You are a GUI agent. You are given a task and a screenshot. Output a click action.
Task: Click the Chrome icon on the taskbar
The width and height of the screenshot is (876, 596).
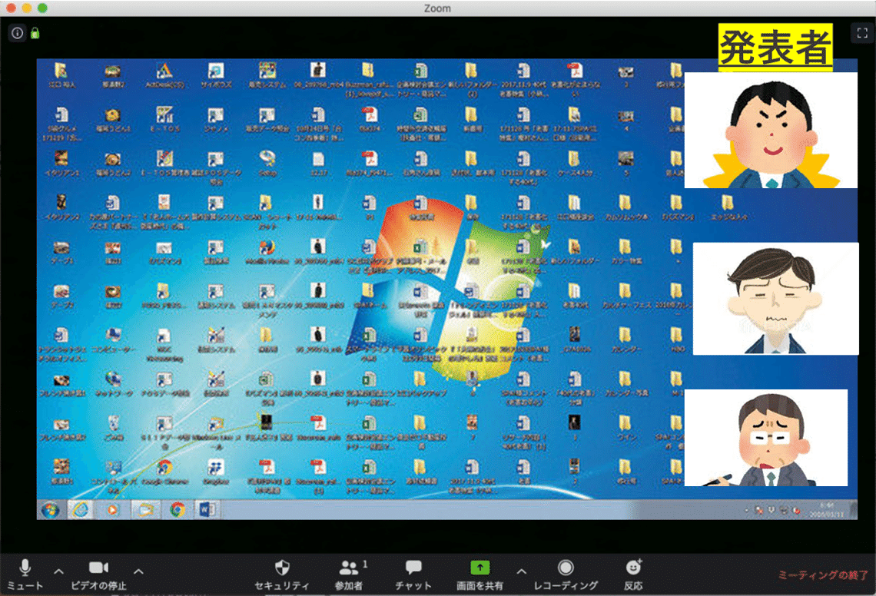(x=178, y=509)
